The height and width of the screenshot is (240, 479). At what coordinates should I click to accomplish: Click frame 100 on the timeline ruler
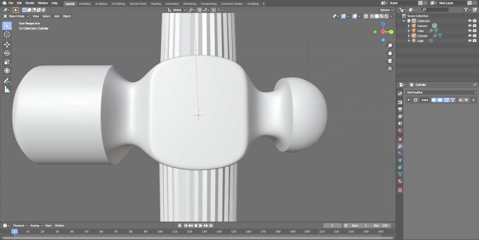coord(160,232)
